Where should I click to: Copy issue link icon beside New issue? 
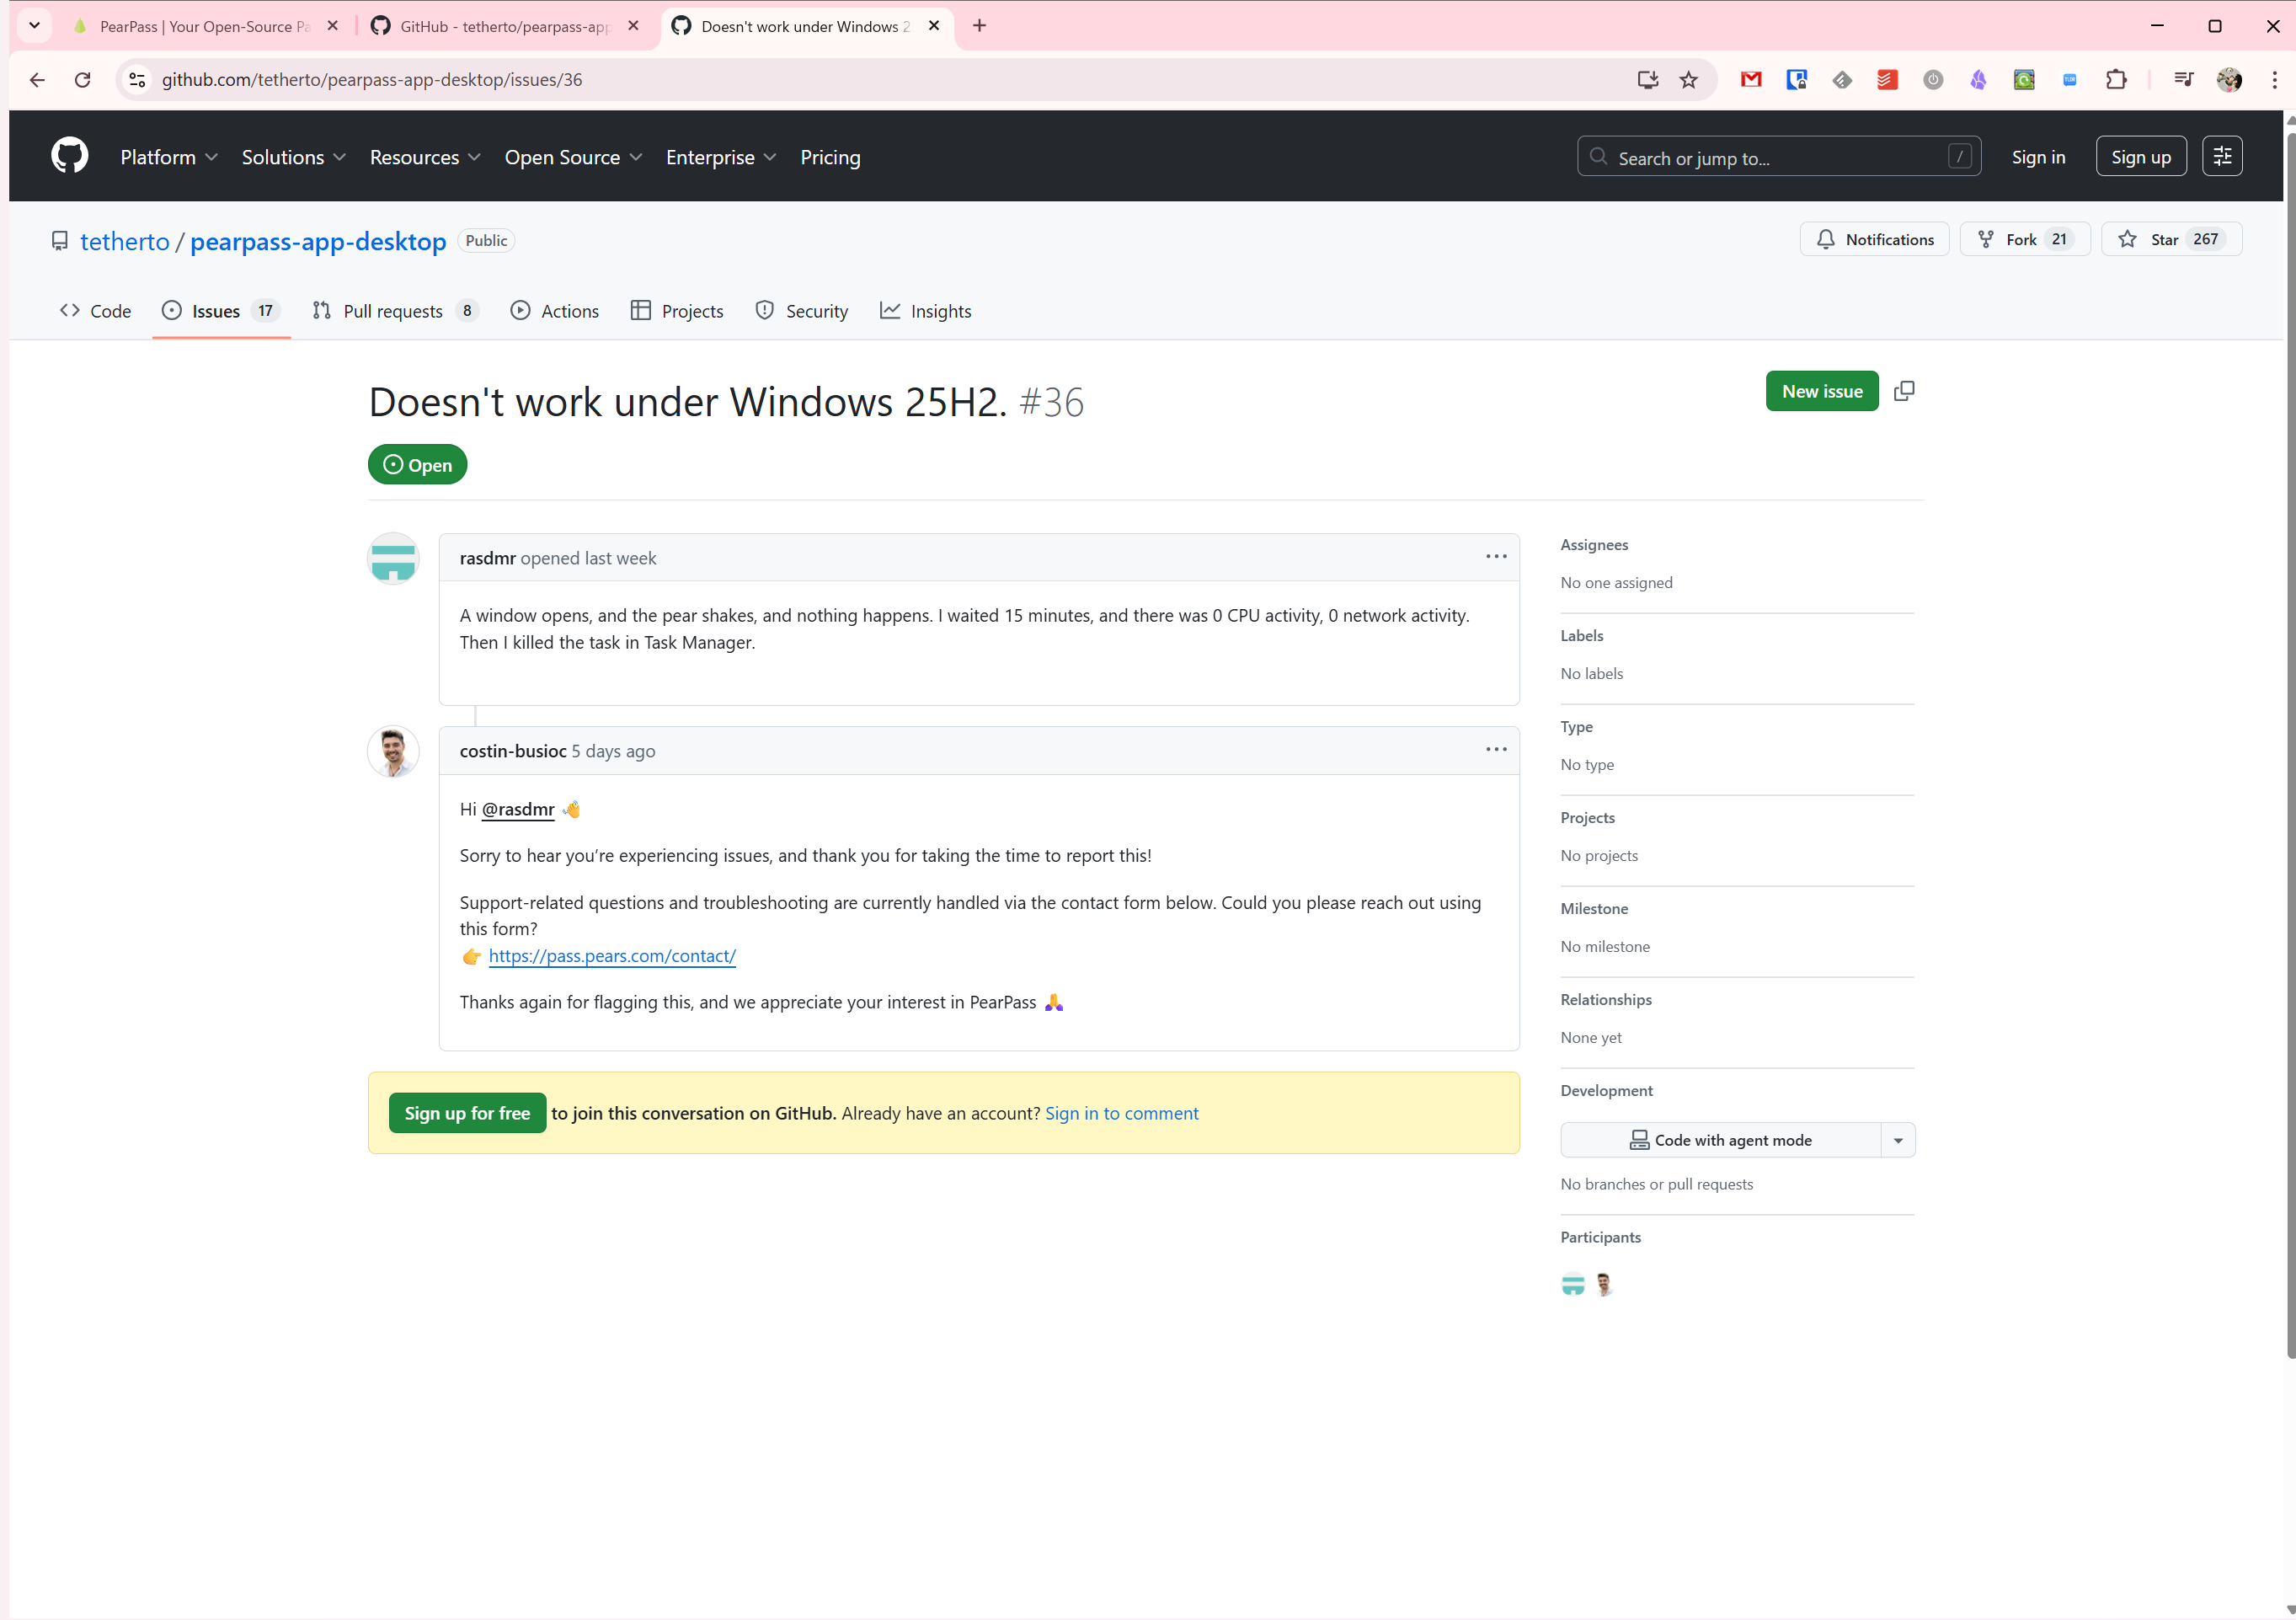coord(1904,391)
